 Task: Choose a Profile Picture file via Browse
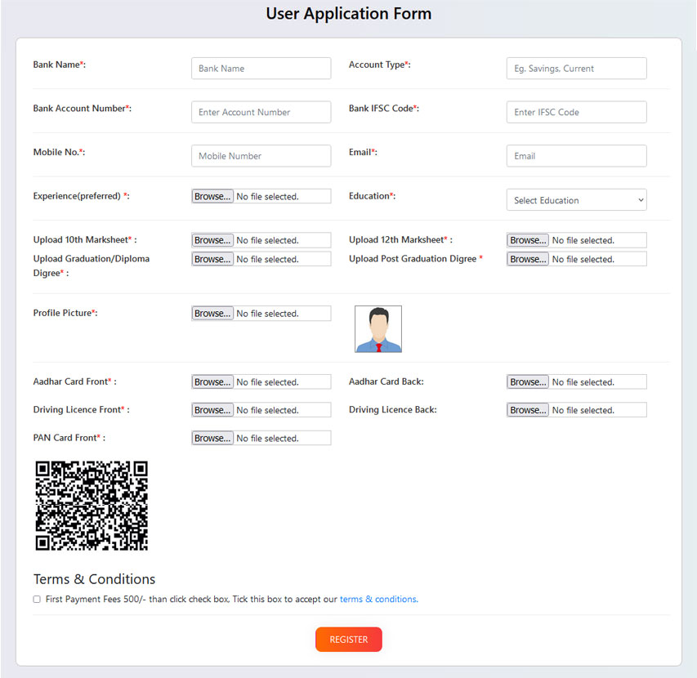[212, 314]
